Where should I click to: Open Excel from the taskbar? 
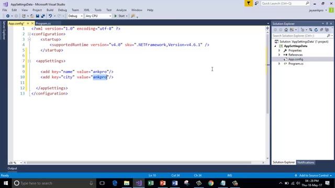(151, 183)
